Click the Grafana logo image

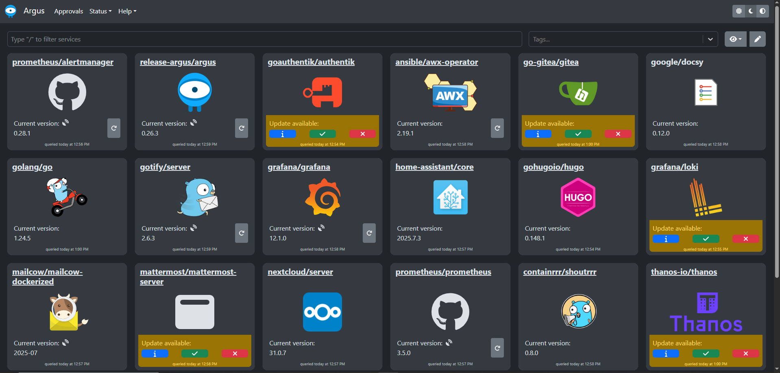pyautogui.click(x=322, y=198)
